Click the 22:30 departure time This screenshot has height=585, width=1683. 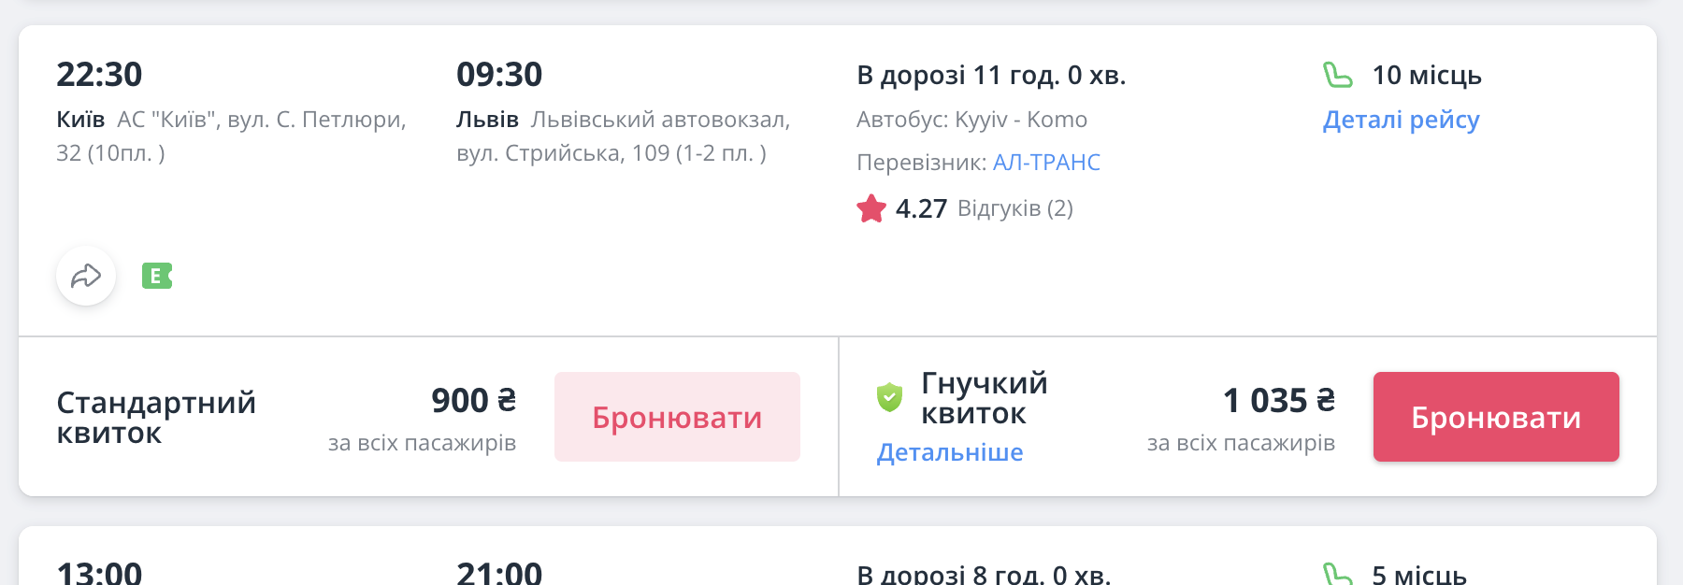point(99,75)
